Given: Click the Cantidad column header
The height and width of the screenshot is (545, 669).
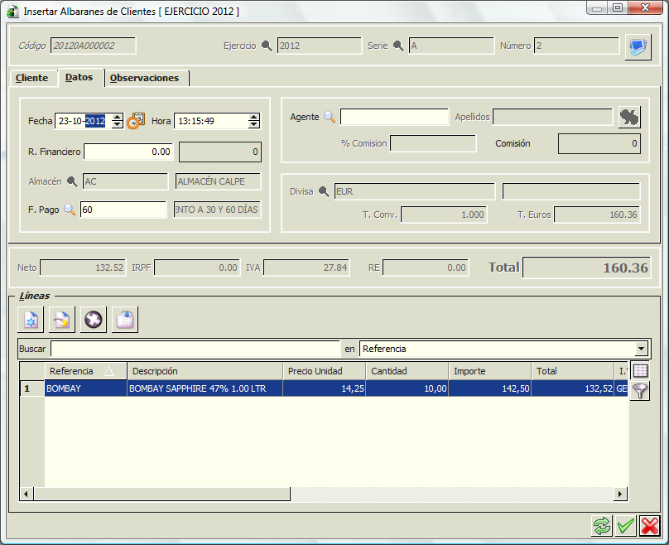Looking at the screenshot, I should click(407, 371).
